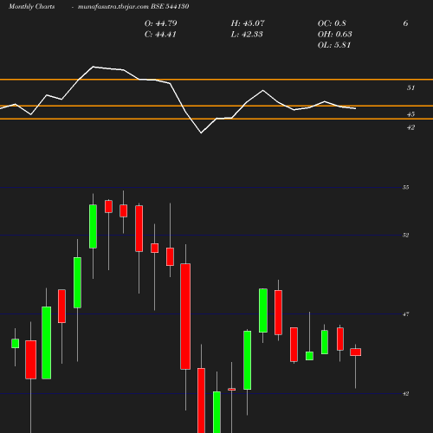Viewport: 433px width, 433px height.
Task: Click the 45 axis label in indicator panel
Action: click(x=410, y=114)
